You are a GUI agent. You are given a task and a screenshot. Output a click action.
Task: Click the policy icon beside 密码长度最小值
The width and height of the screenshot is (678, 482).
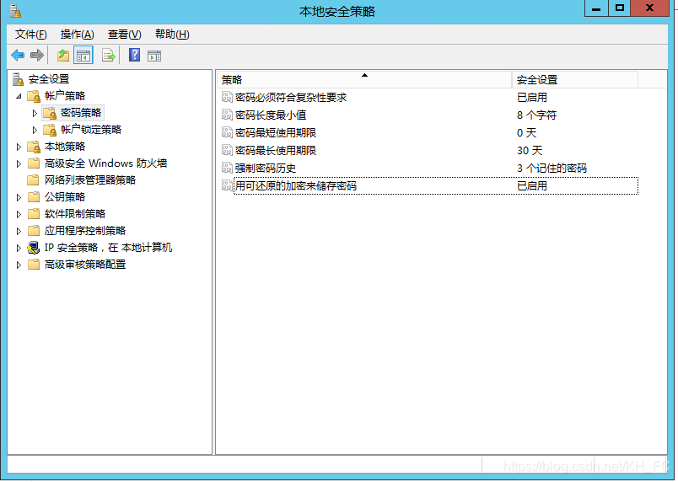(x=227, y=115)
